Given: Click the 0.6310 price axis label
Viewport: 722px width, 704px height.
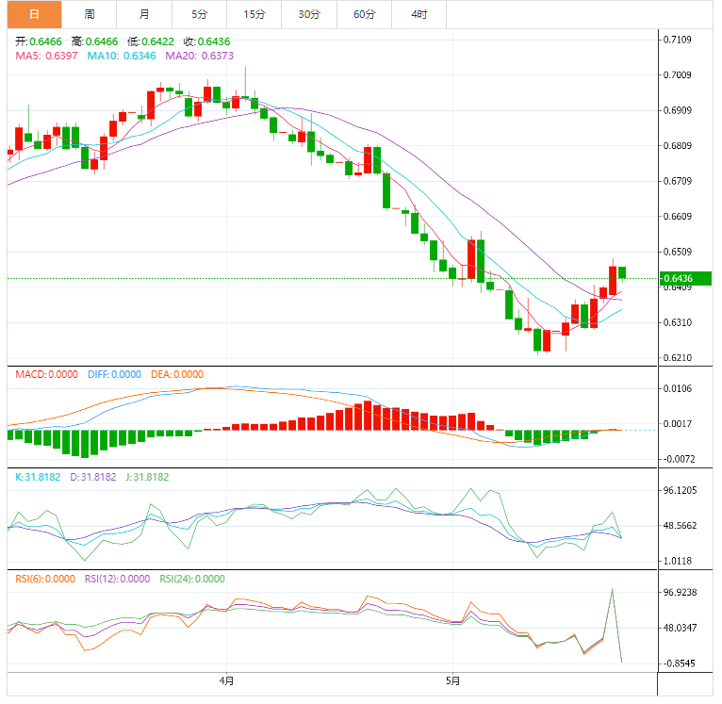Looking at the screenshot, I should tap(678, 322).
